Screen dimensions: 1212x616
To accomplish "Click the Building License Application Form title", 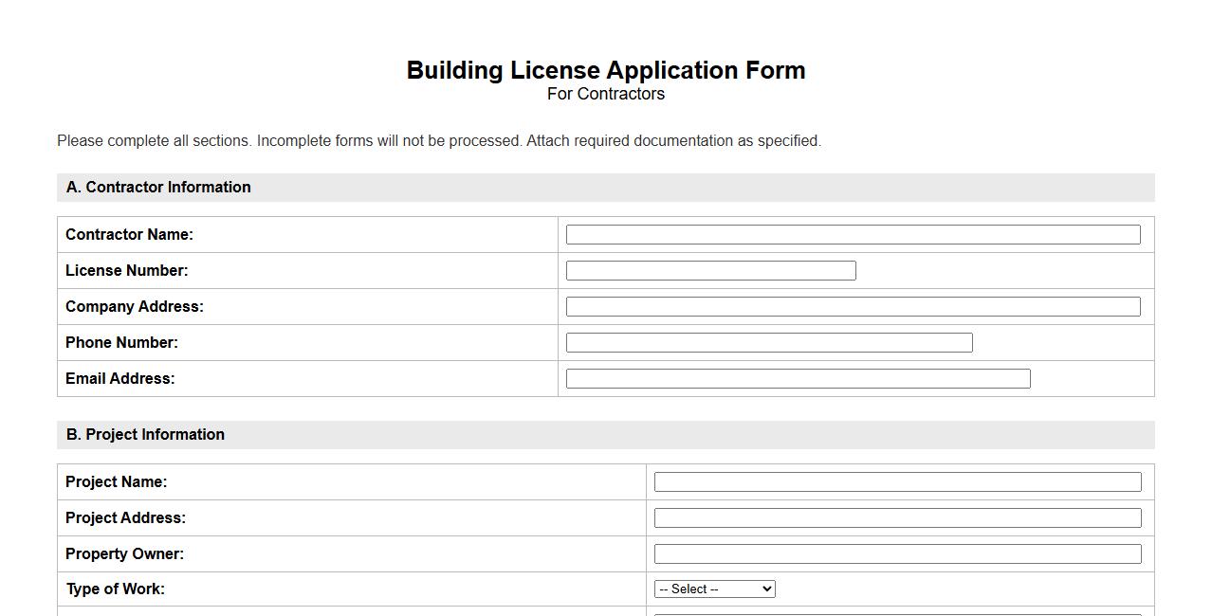I will (606, 70).
